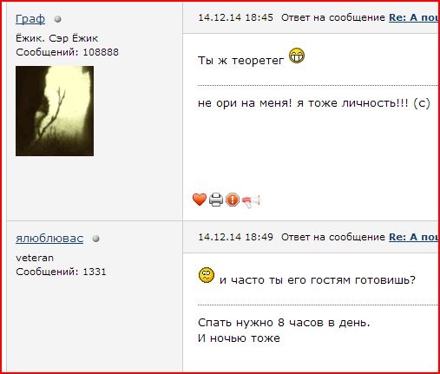
Task: Click the printer icon under Граф's post
Action: click(216, 200)
